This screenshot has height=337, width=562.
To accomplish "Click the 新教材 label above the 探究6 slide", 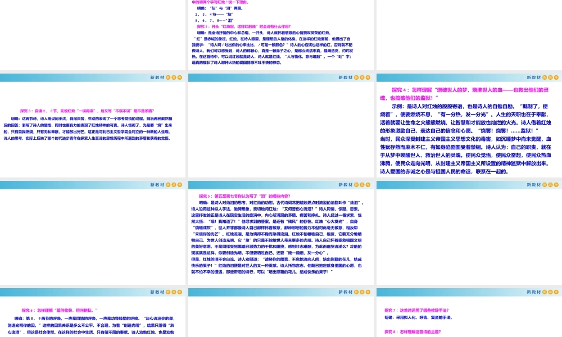I will coord(156,293).
